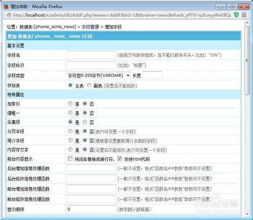Select 是 for 值唯一
The width and height of the screenshot is (253, 220).
point(70,113)
